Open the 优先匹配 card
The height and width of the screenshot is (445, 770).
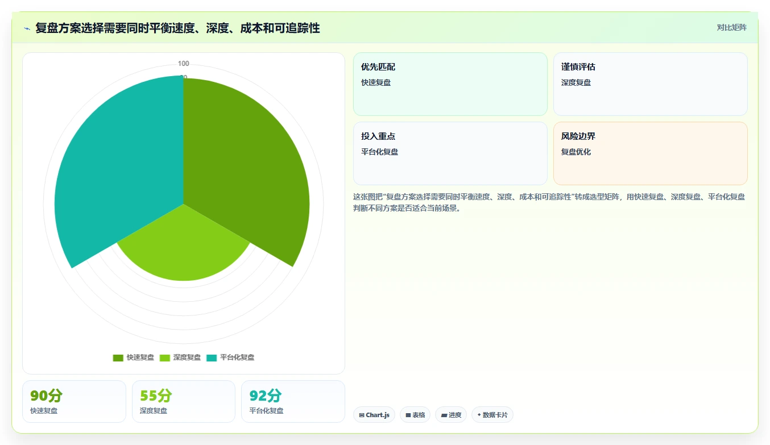coord(450,84)
